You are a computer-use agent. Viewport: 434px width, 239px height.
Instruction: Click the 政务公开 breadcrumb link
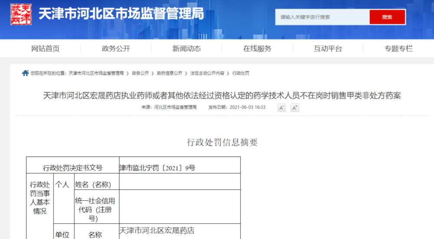click(x=140, y=73)
